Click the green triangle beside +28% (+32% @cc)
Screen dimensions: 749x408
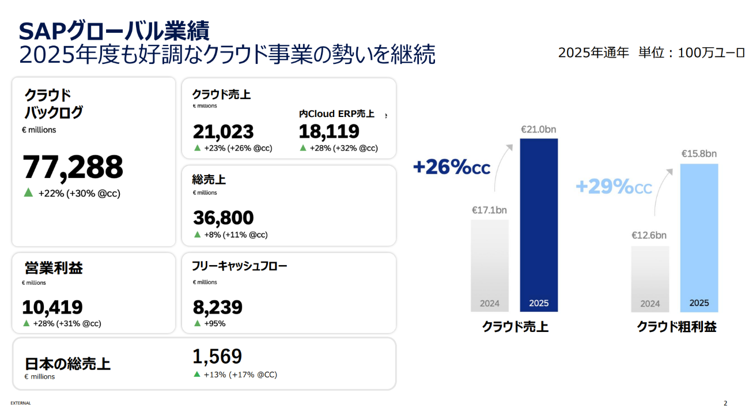[x=303, y=148]
